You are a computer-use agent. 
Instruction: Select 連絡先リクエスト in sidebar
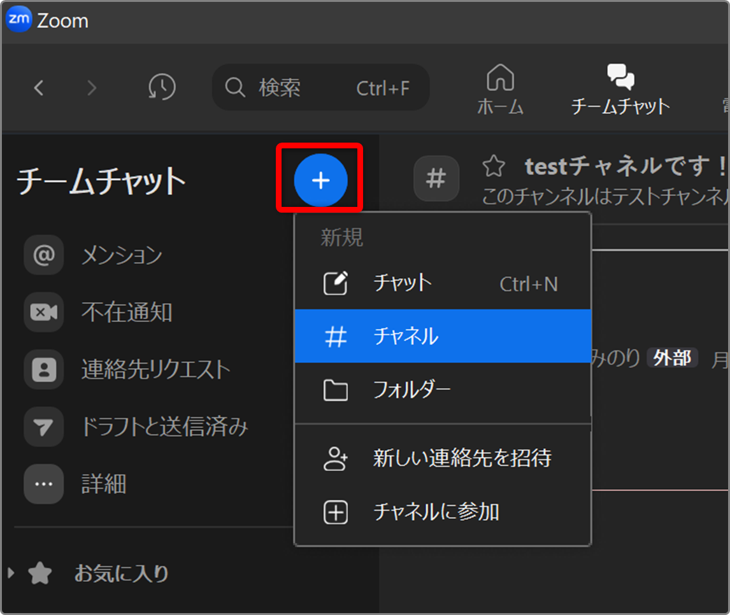[x=156, y=369]
